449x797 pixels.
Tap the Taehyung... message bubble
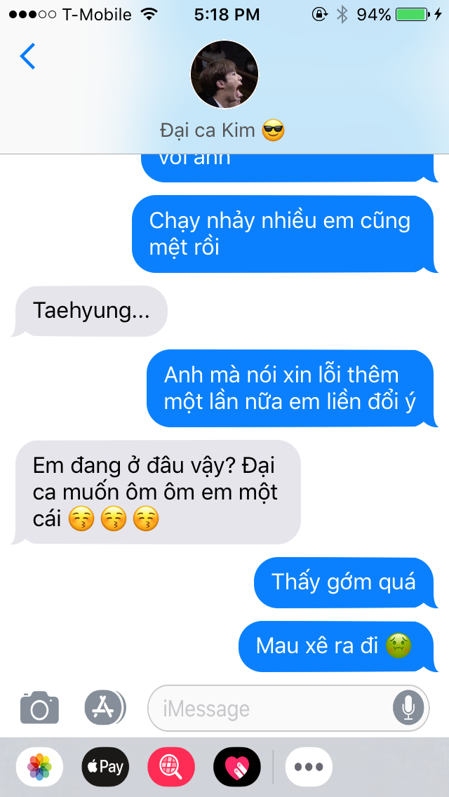click(x=90, y=311)
